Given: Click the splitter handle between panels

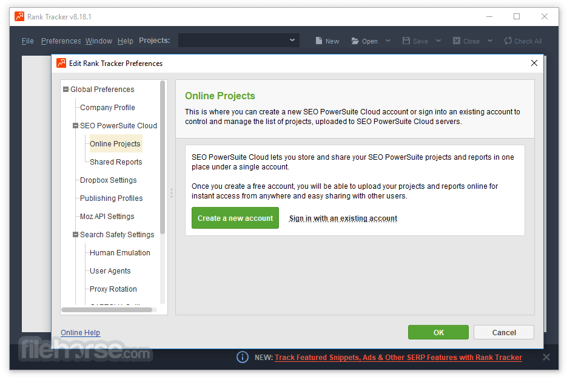Looking at the screenshot, I should (x=172, y=192).
